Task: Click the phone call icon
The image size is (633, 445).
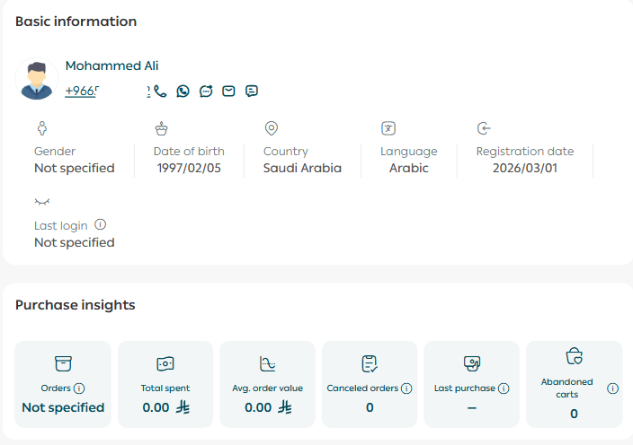Action: (160, 91)
